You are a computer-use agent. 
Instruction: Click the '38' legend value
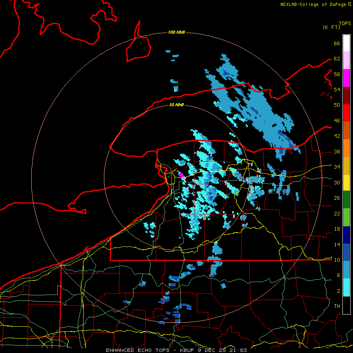coord(337,152)
